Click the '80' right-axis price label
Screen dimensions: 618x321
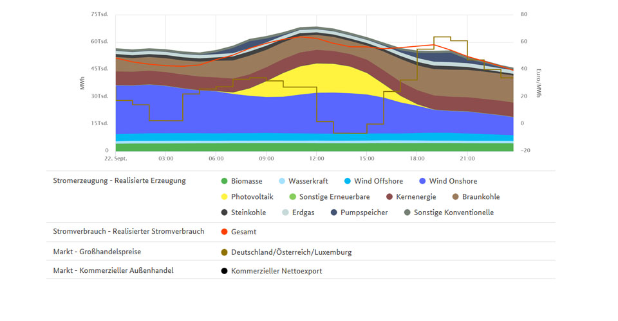(x=524, y=14)
